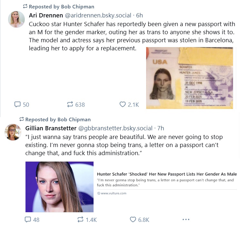Click reply icon on Gillian Branstetter's post
The image size is (240, 228).
pos(28,220)
